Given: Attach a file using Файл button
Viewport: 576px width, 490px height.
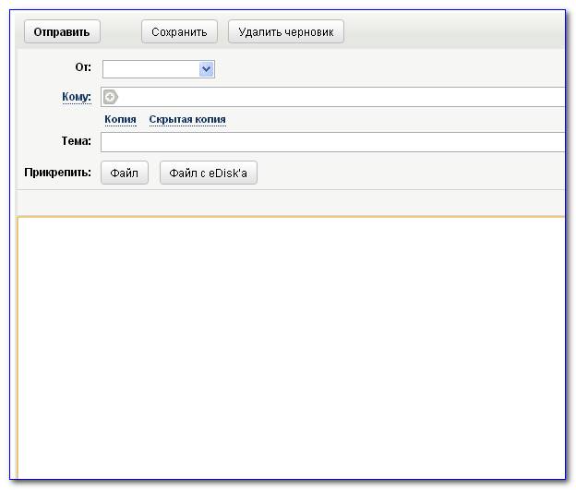Looking at the screenshot, I should [x=124, y=173].
